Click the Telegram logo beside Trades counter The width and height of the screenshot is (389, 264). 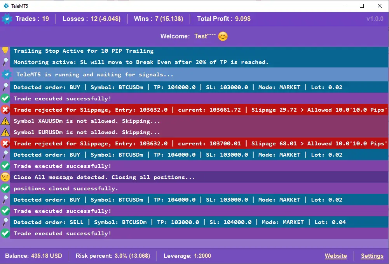coord(7,19)
